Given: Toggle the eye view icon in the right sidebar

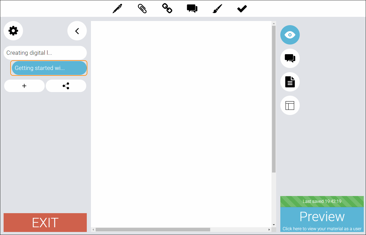Looking at the screenshot, I should tap(290, 35).
